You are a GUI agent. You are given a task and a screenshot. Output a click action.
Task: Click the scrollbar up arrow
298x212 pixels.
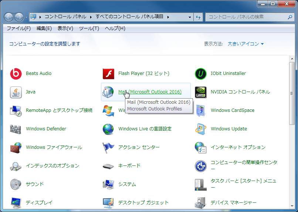292,59
